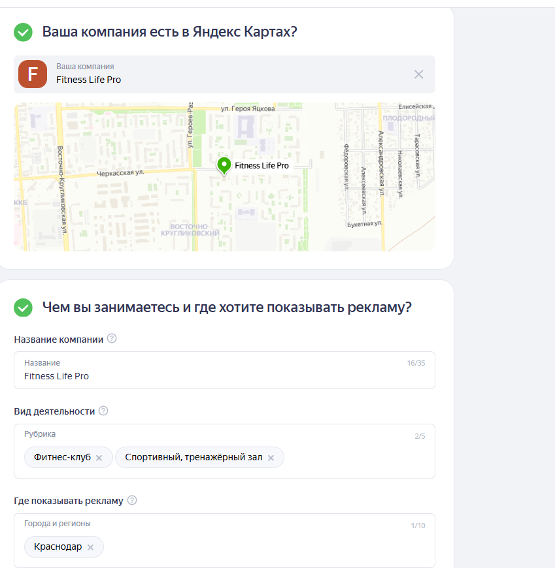Remove the Фитнес-клуб rubric tag
Image resolution: width=555 pixels, height=568 pixels.
[x=99, y=458]
